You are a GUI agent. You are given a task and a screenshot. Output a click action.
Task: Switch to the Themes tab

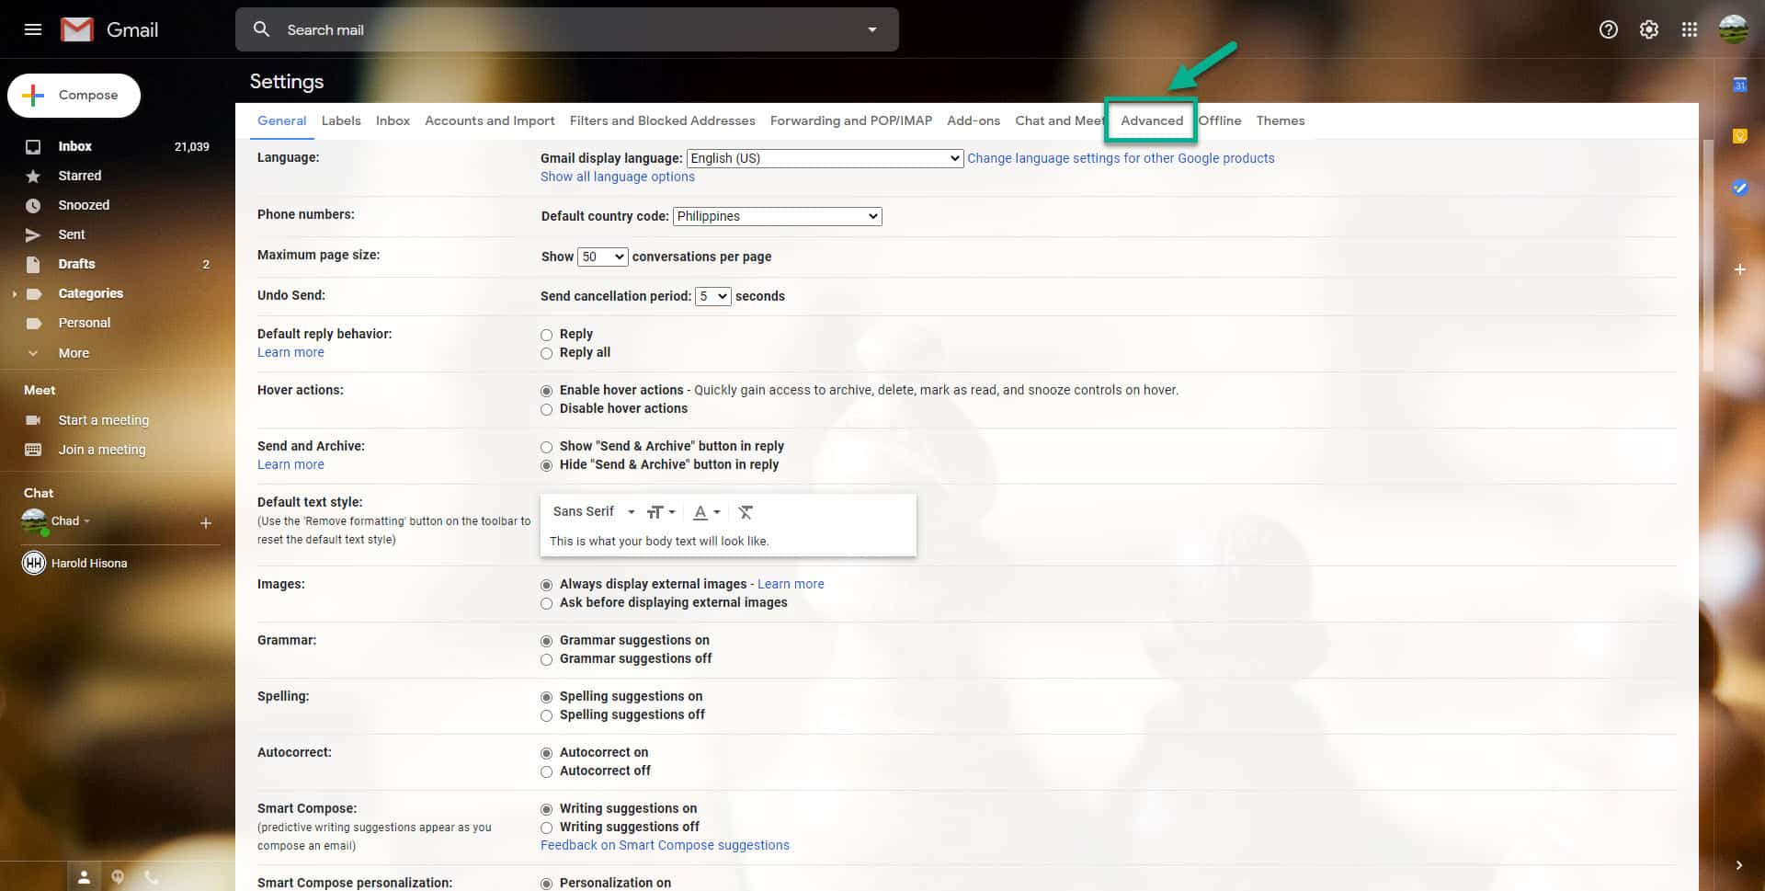click(x=1281, y=120)
